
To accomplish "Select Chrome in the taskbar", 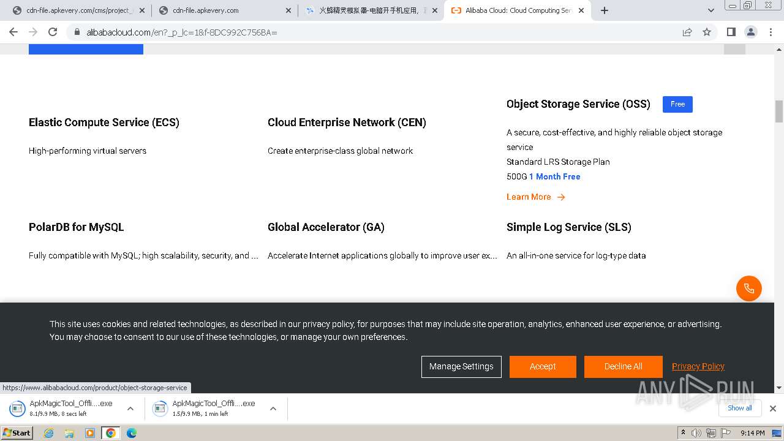I will click(110, 433).
